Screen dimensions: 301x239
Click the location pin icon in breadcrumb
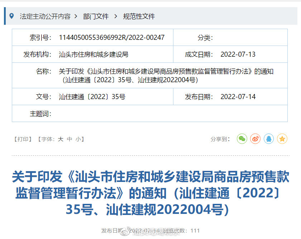(x=11, y=16)
